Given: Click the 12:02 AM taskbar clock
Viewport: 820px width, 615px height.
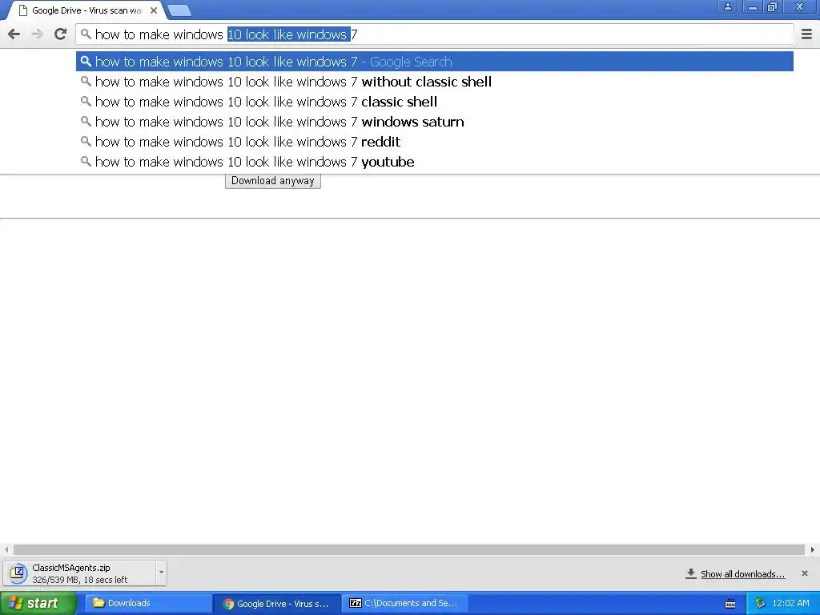Looking at the screenshot, I should [790, 604].
